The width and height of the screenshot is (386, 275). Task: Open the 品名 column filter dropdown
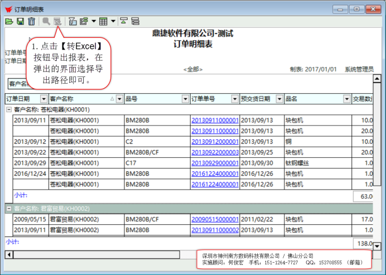point(347,99)
